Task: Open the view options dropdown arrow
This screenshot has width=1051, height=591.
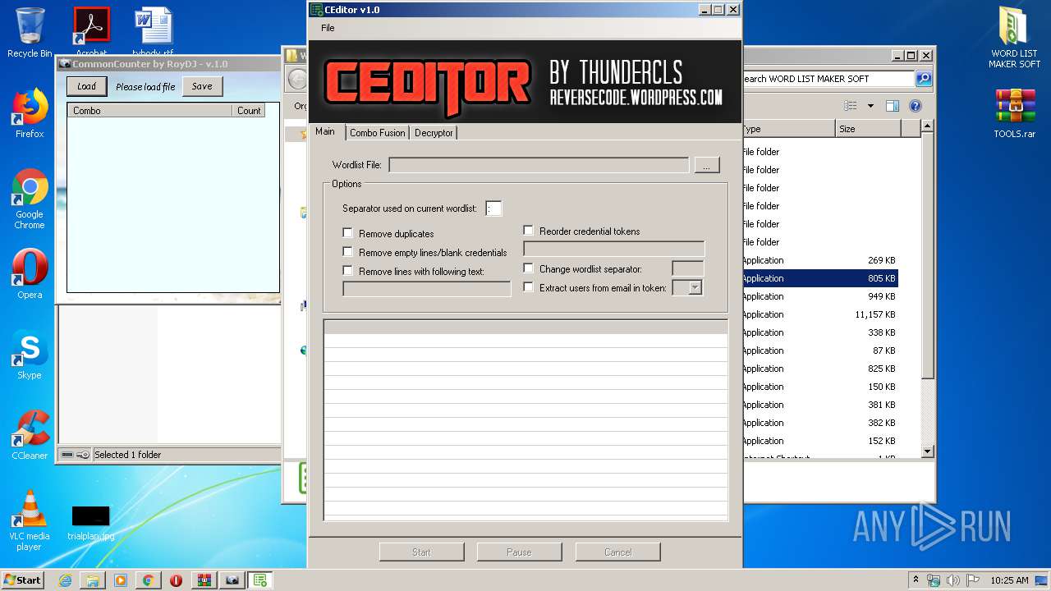Action: 870,106
